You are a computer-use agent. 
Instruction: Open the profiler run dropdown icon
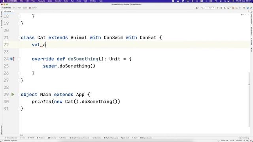coord(228,8)
